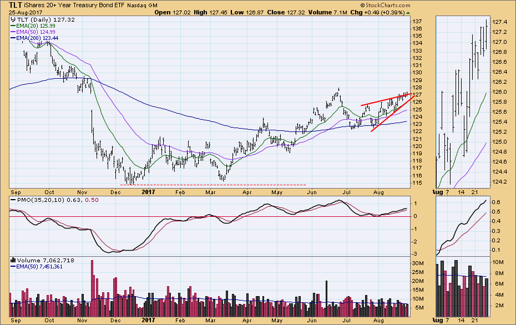Click the Volume legend marker
516x325 pixels.
pos(13,260)
